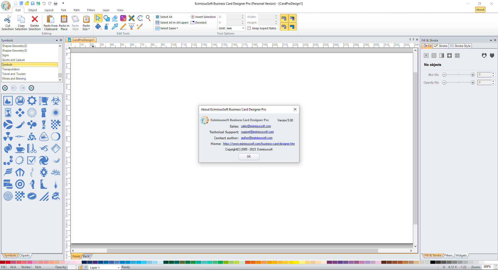
Task: Open the quick access toolbar customize arrow
Action: [63, 3]
